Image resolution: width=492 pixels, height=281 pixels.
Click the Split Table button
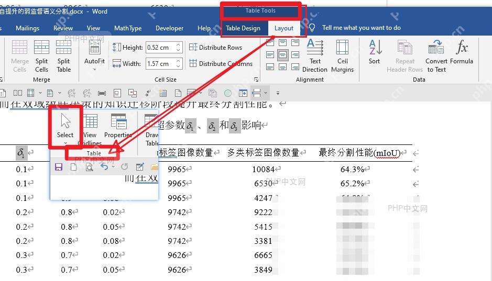[x=63, y=57]
